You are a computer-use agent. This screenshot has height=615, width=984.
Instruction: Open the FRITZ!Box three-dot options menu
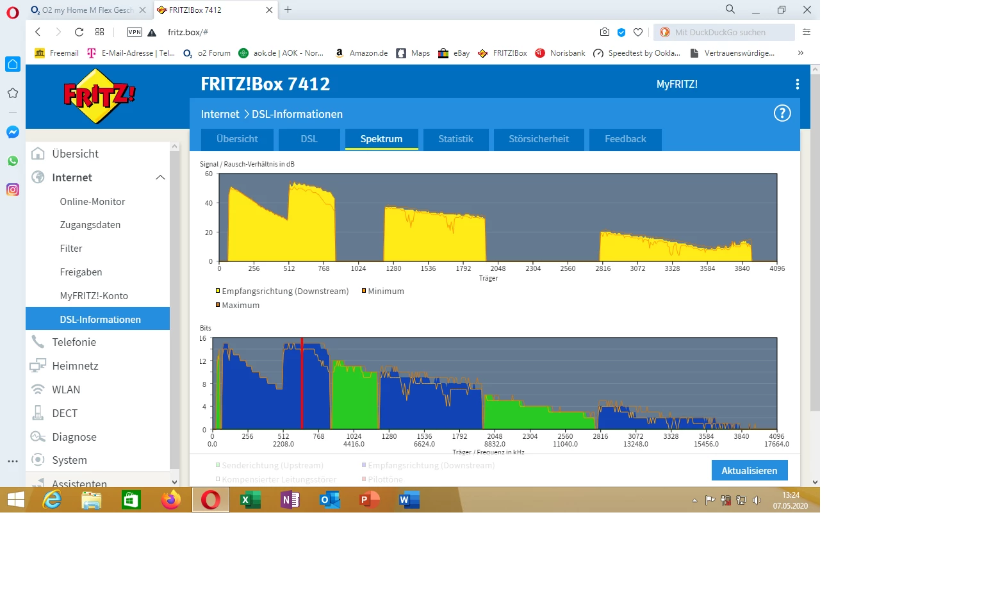click(x=797, y=84)
